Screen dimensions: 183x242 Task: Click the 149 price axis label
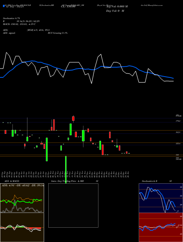click(177, 155)
